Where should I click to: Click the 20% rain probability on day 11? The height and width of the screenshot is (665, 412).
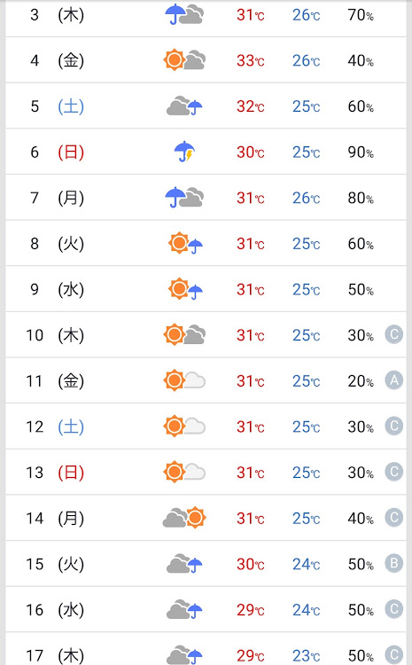point(361,381)
